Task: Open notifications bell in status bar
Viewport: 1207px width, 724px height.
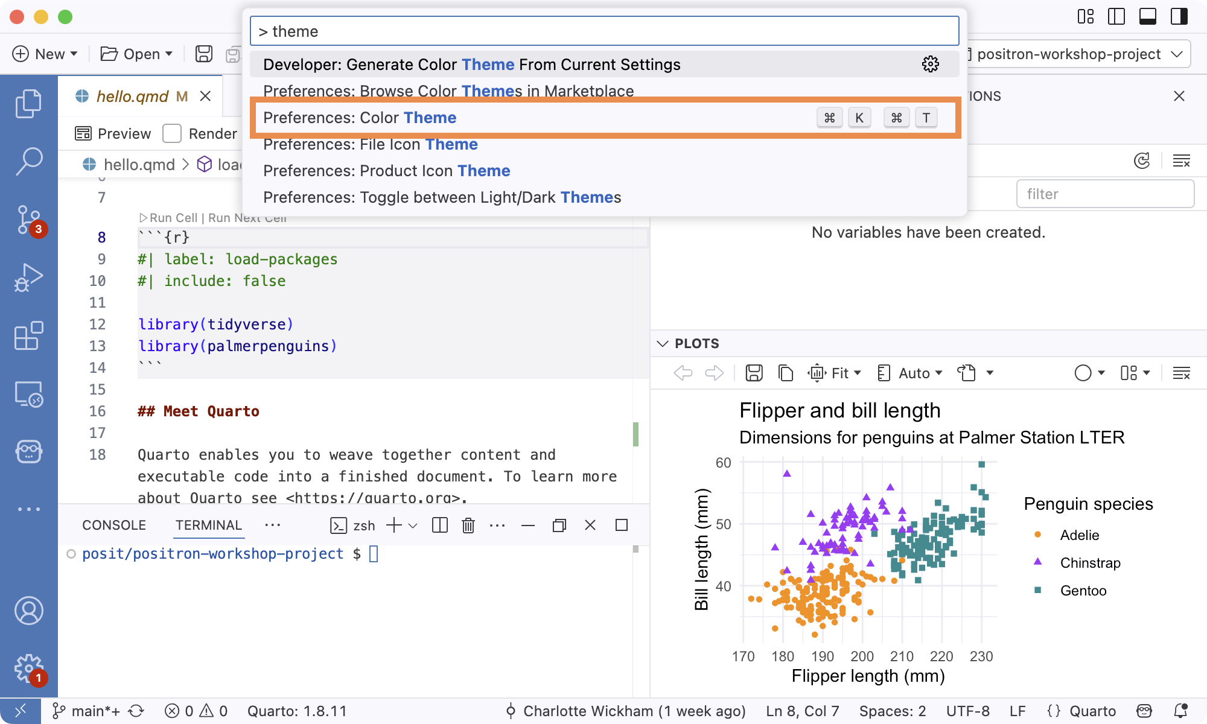Action: [1180, 711]
